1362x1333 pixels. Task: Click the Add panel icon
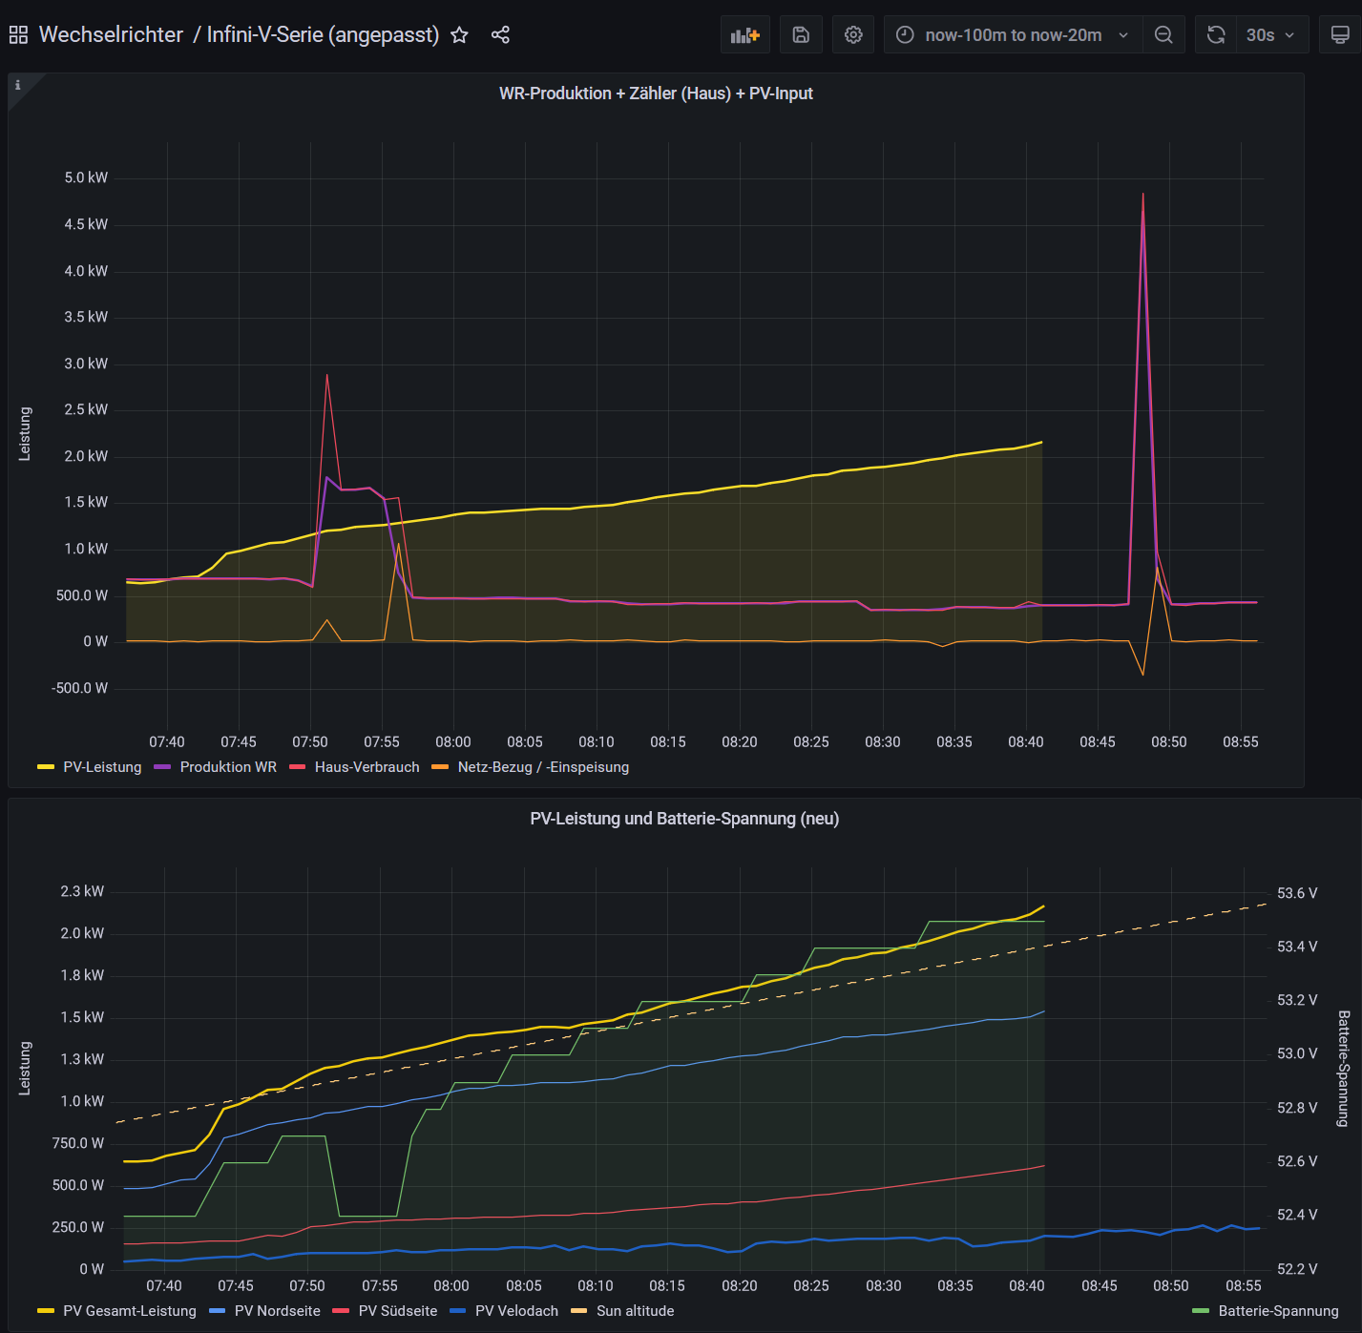click(744, 35)
